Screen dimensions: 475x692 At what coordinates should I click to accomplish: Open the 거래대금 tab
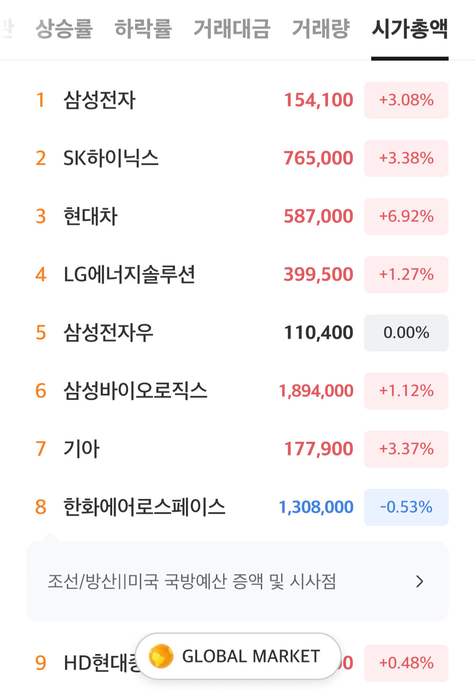click(232, 29)
